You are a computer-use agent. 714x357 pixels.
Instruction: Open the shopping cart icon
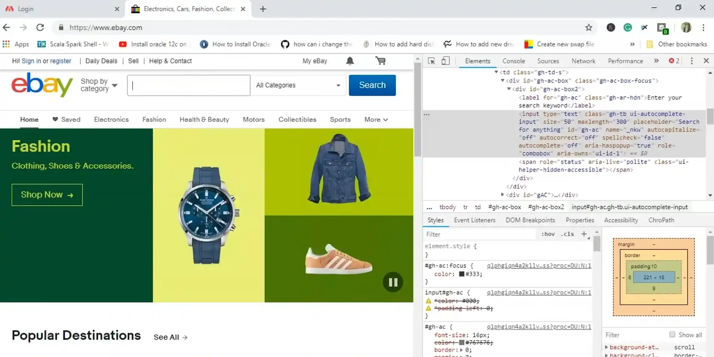click(x=381, y=61)
